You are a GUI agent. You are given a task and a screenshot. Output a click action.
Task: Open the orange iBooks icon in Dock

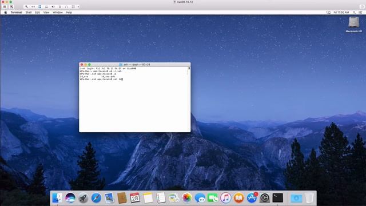(x=238, y=198)
